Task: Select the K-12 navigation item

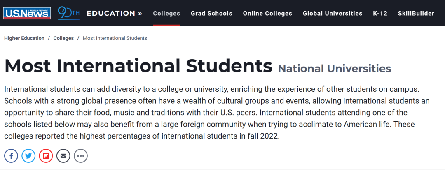Action: 380,13
